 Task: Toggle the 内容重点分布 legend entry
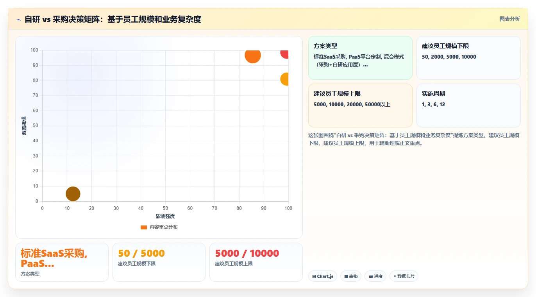(159, 227)
